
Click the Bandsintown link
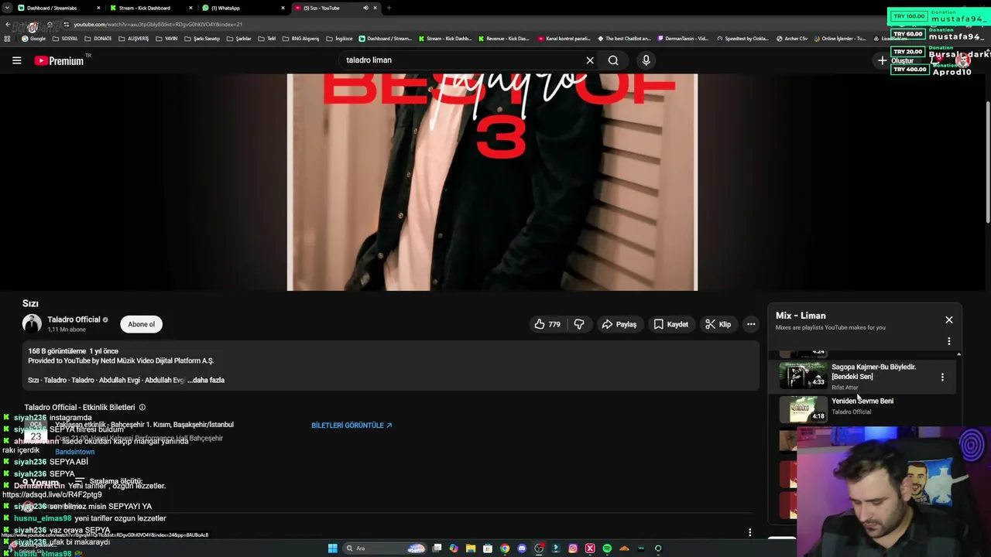75,452
